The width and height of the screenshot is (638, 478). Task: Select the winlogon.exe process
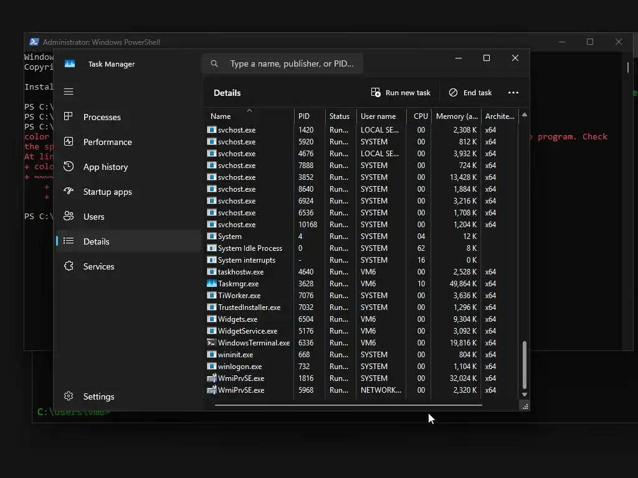tap(362, 366)
